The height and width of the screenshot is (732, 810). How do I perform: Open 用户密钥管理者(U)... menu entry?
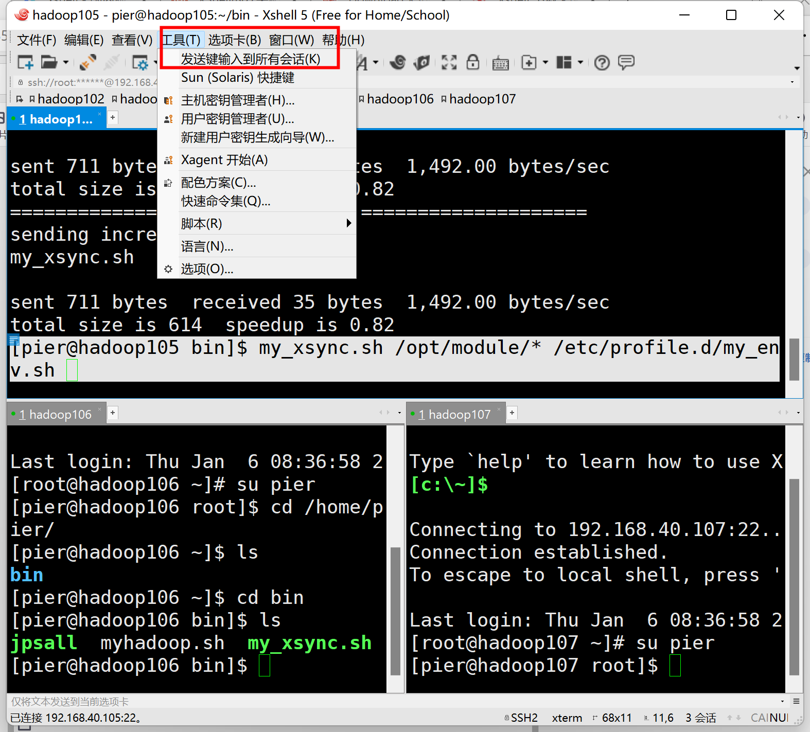[257, 119]
